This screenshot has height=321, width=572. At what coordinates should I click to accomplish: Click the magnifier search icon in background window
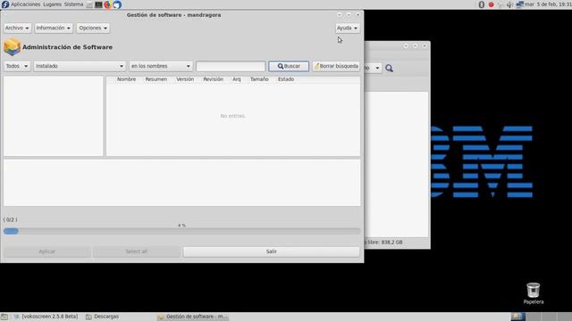tap(390, 68)
